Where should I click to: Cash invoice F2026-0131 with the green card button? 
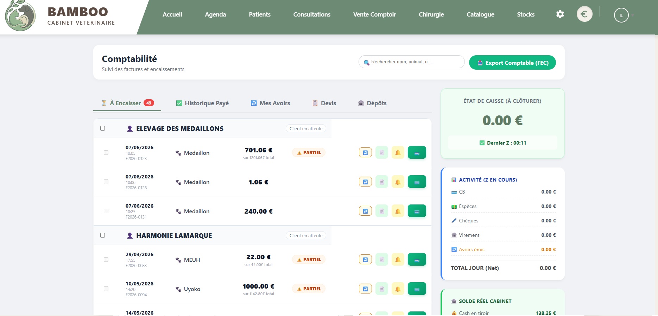(x=417, y=211)
